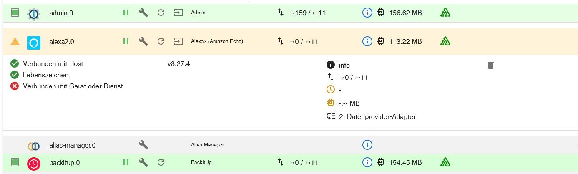Click the alexa2.0 Amazon Echo logo

[x=34, y=43]
